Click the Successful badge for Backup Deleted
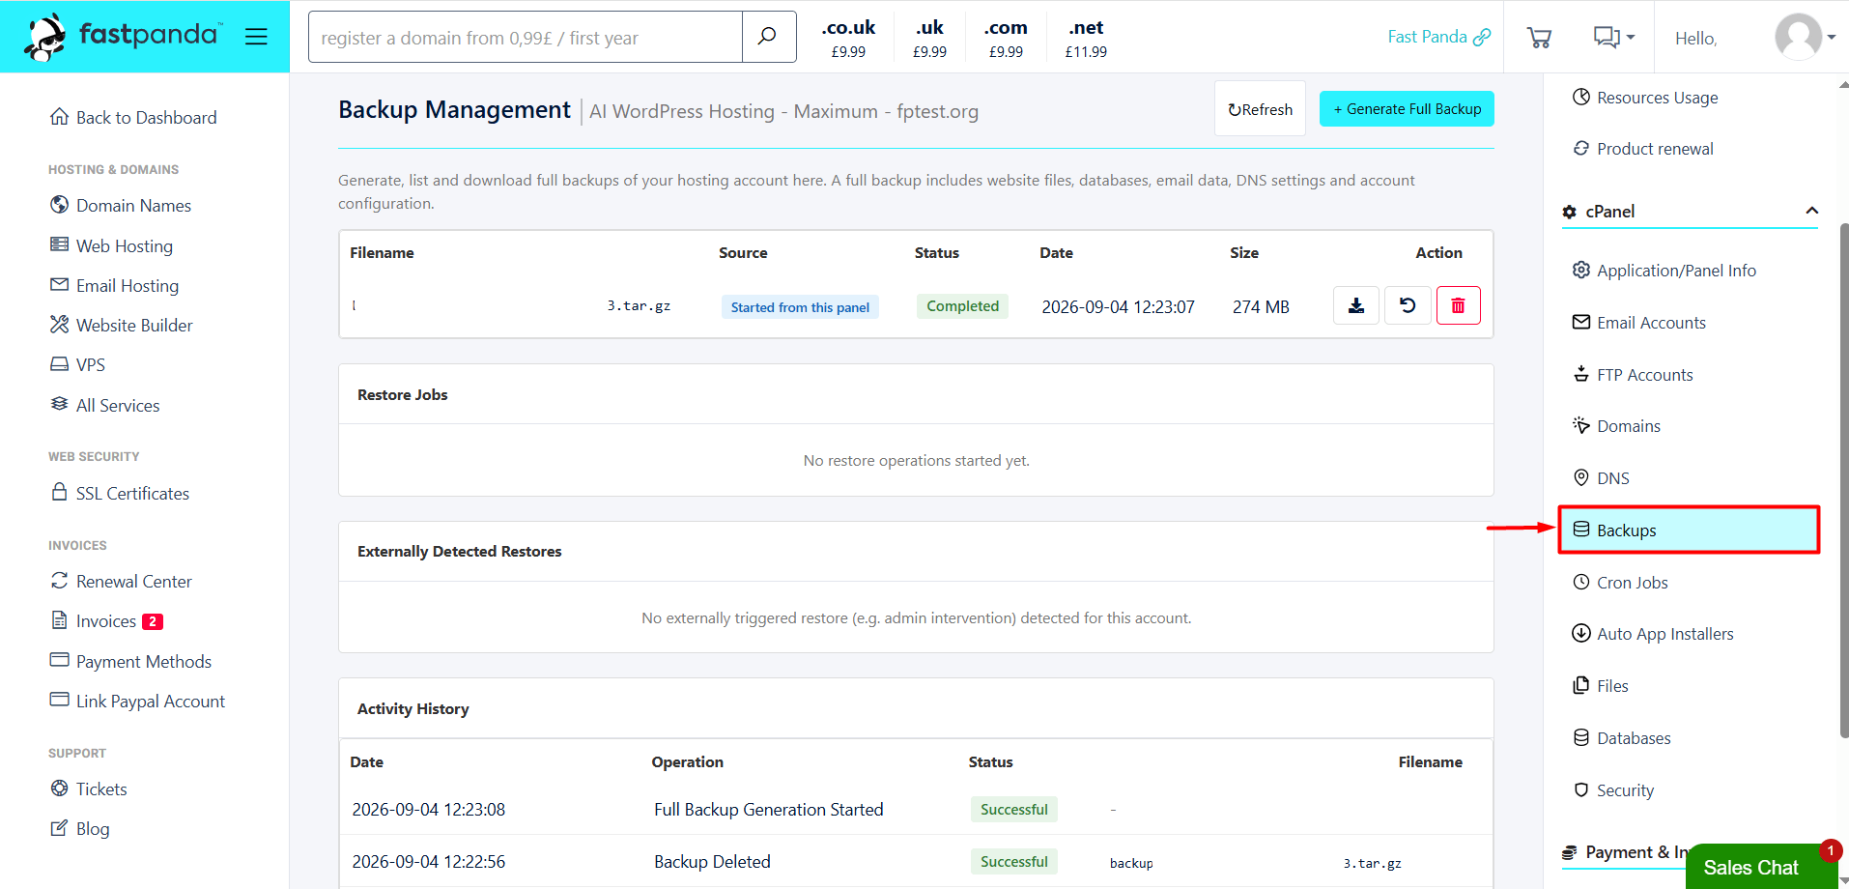The image size is (1849, 889). tap(1013, 861)
